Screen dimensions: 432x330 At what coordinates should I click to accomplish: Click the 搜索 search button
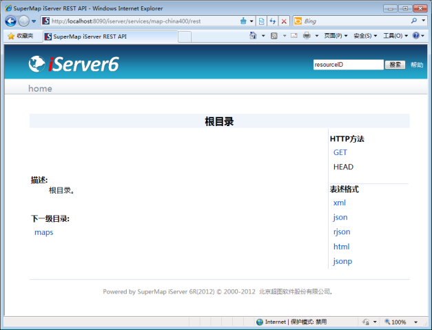395,65
